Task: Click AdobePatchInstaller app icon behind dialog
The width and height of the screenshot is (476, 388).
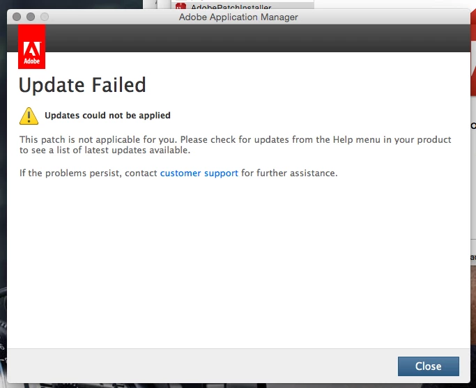Action: pos(181,6)
